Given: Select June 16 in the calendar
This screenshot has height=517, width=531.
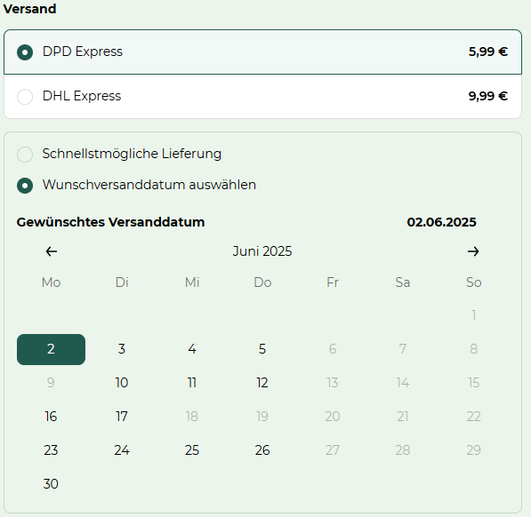Looking at the screenshot, I should pyautogui.click(x=51, y=417).
